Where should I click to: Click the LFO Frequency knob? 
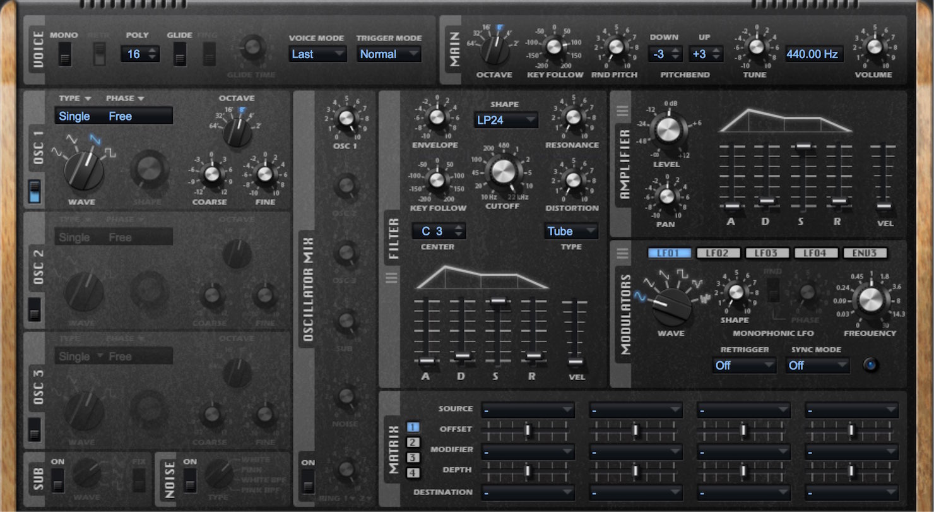870,301
